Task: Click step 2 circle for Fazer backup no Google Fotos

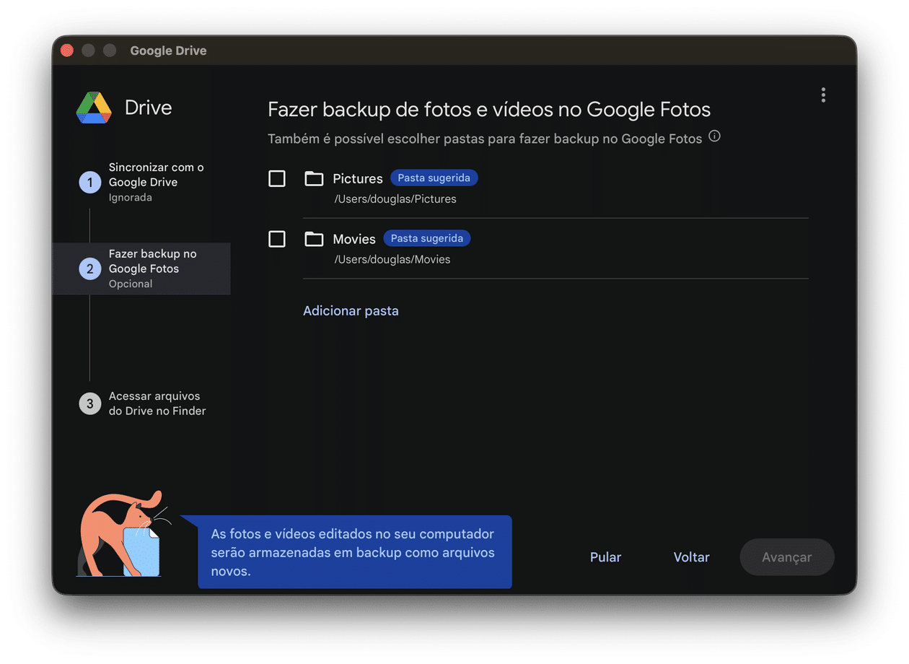Action: point(89,268)
